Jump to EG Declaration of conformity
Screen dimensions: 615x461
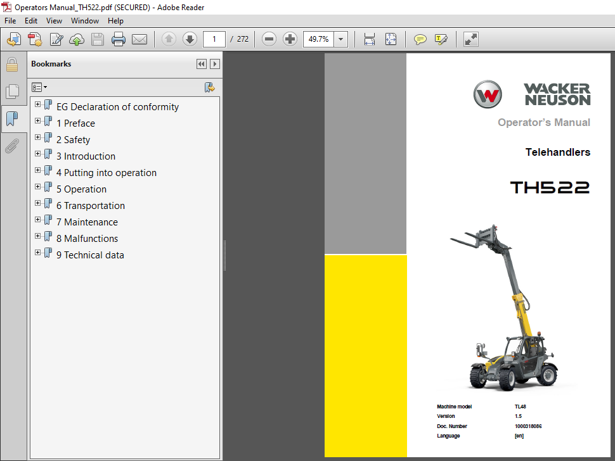(x=118, y=107)
